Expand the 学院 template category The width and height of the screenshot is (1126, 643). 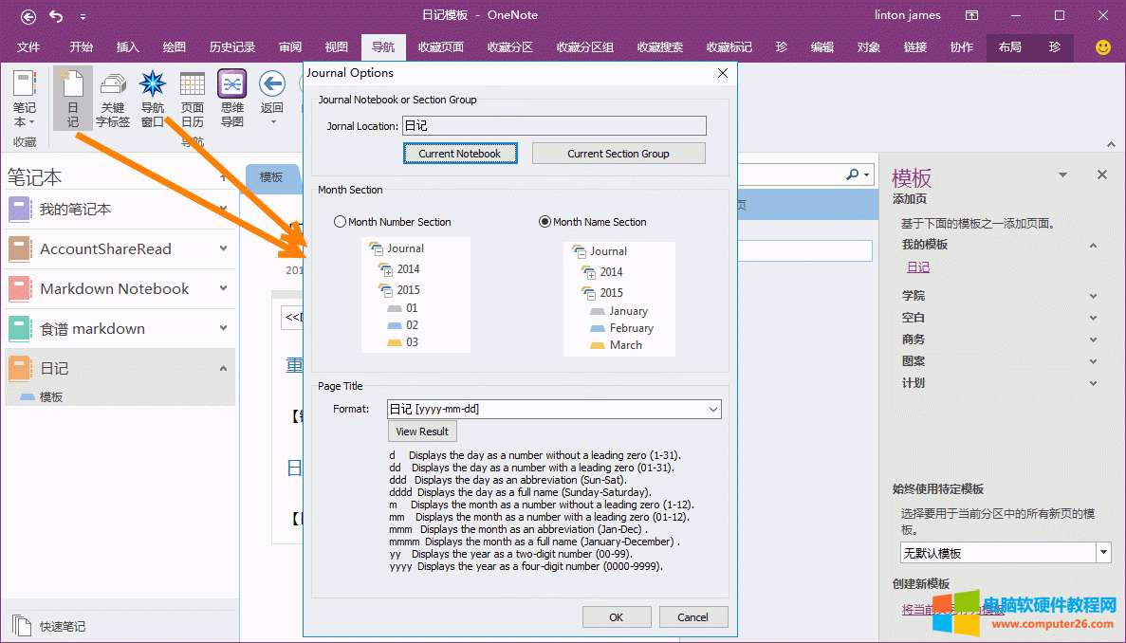[x=1093, y=296]
